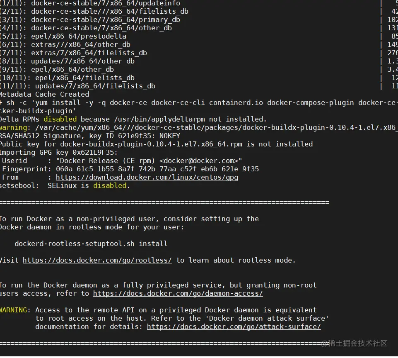Click 'Docker daemon in rootless mode' line

(x=92, y=227)
